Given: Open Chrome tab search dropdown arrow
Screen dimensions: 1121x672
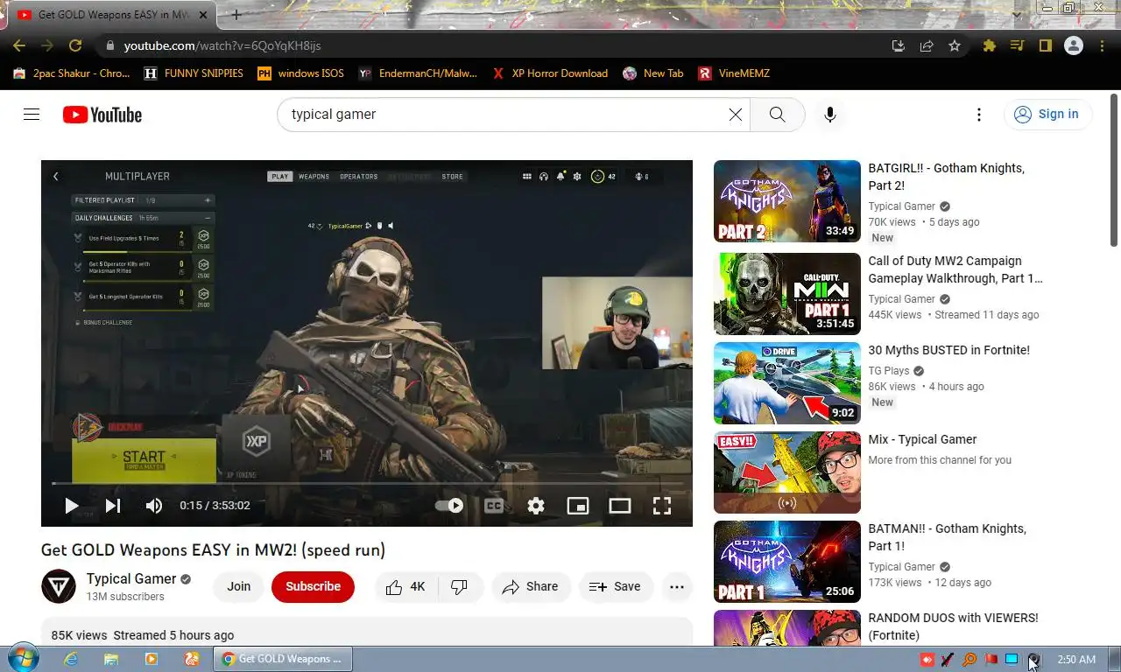Looking at the screenshot, I should coord(1017,15).
